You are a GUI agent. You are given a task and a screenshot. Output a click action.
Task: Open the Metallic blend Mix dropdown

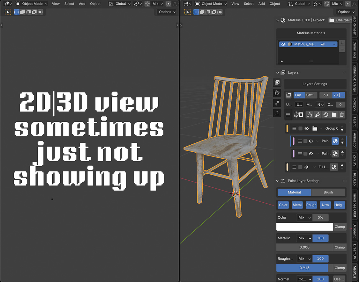pos(304,238)
